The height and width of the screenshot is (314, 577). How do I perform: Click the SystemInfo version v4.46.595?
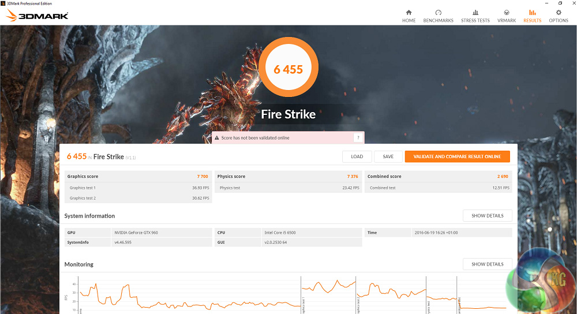[123, 242]
